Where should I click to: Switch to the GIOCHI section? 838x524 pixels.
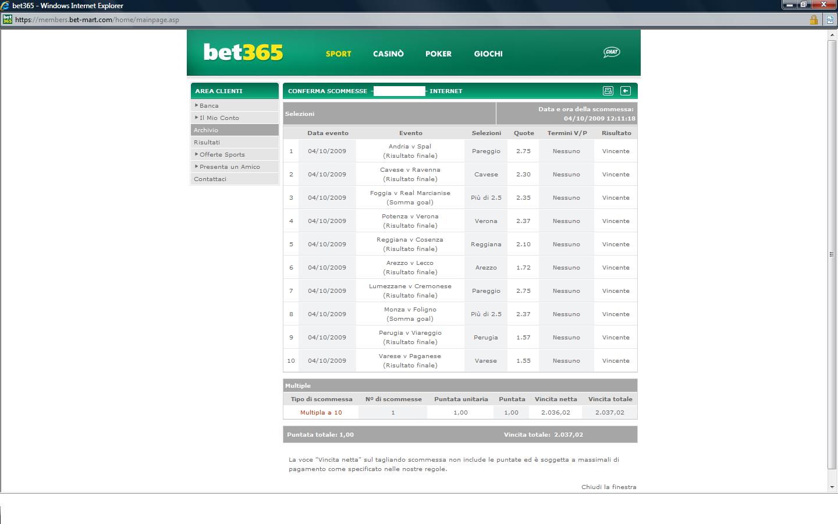point(488,54)
